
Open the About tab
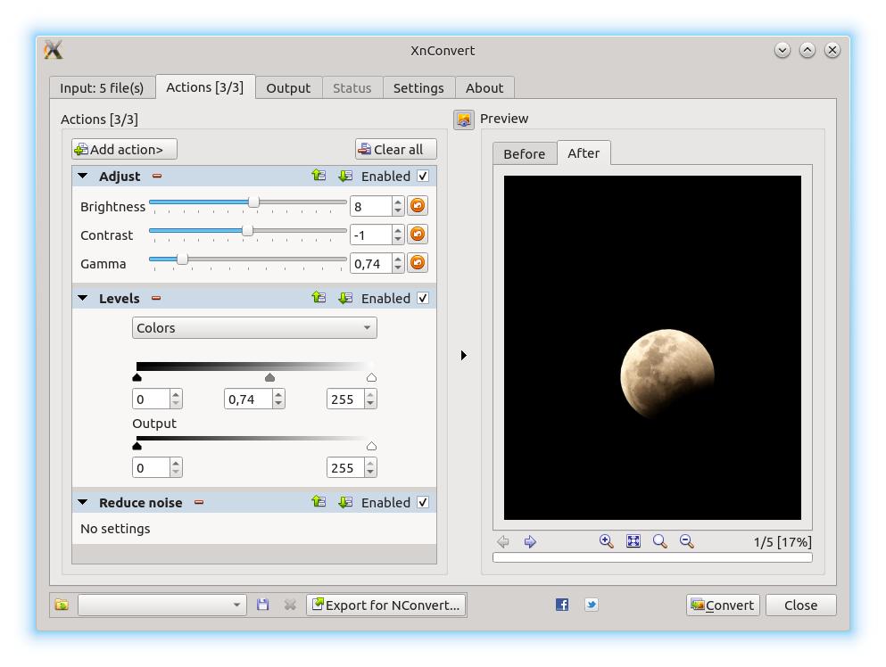point(484,88)
